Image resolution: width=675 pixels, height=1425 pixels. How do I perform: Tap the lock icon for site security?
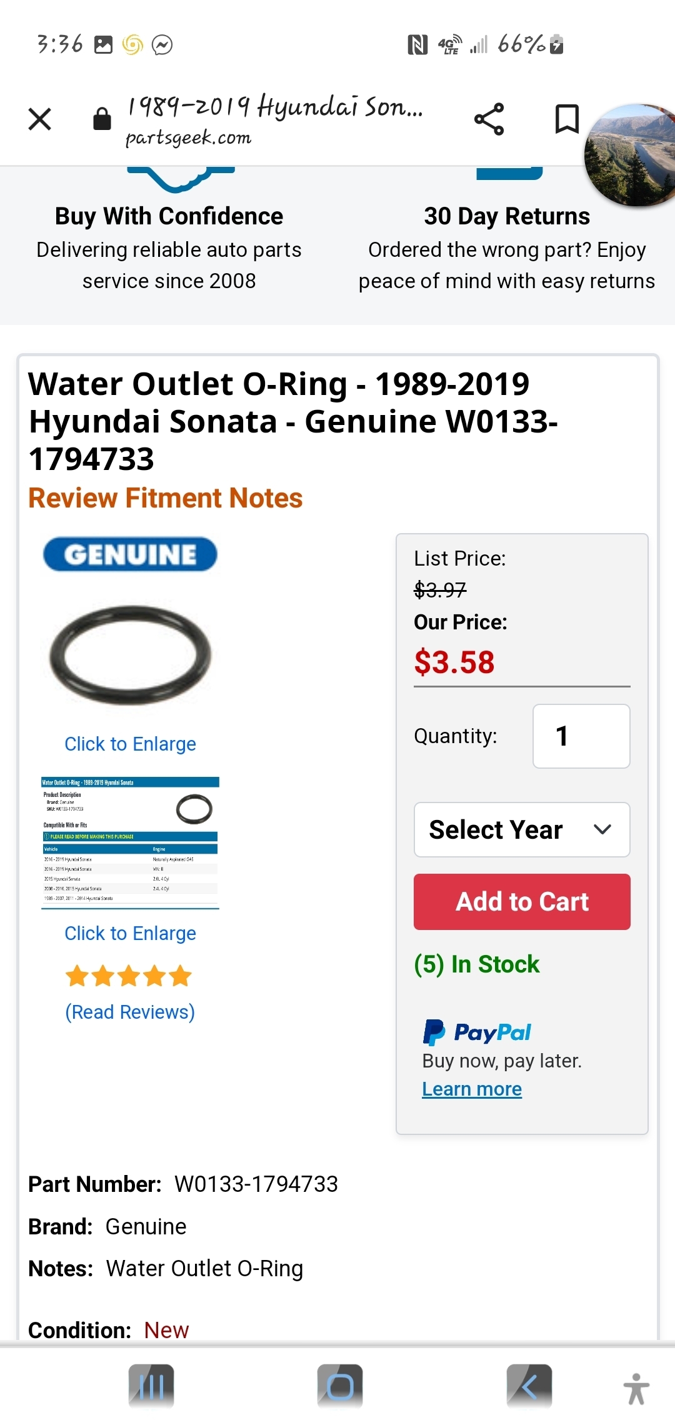coord(102,118)
